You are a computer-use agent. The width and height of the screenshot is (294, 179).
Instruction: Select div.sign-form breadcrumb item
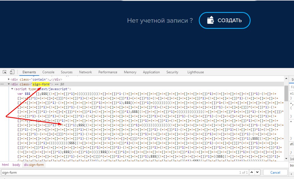pyautogui.click(x=34, y=165)
